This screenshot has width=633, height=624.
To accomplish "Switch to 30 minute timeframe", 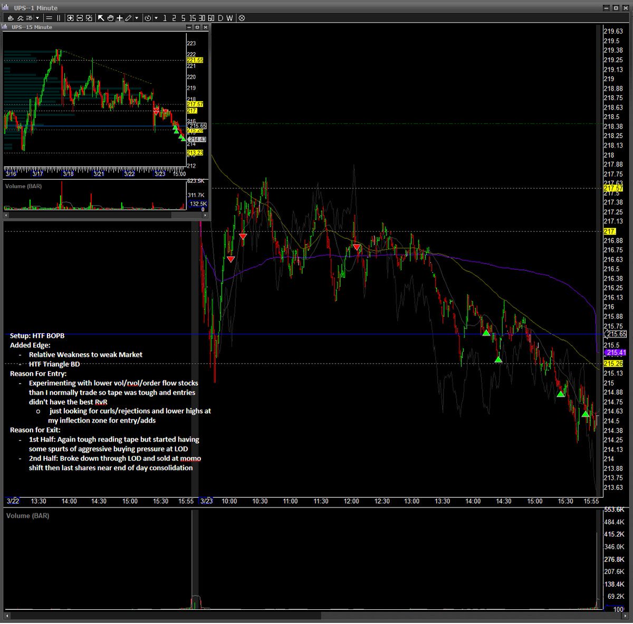I will [x=202, y=18].
